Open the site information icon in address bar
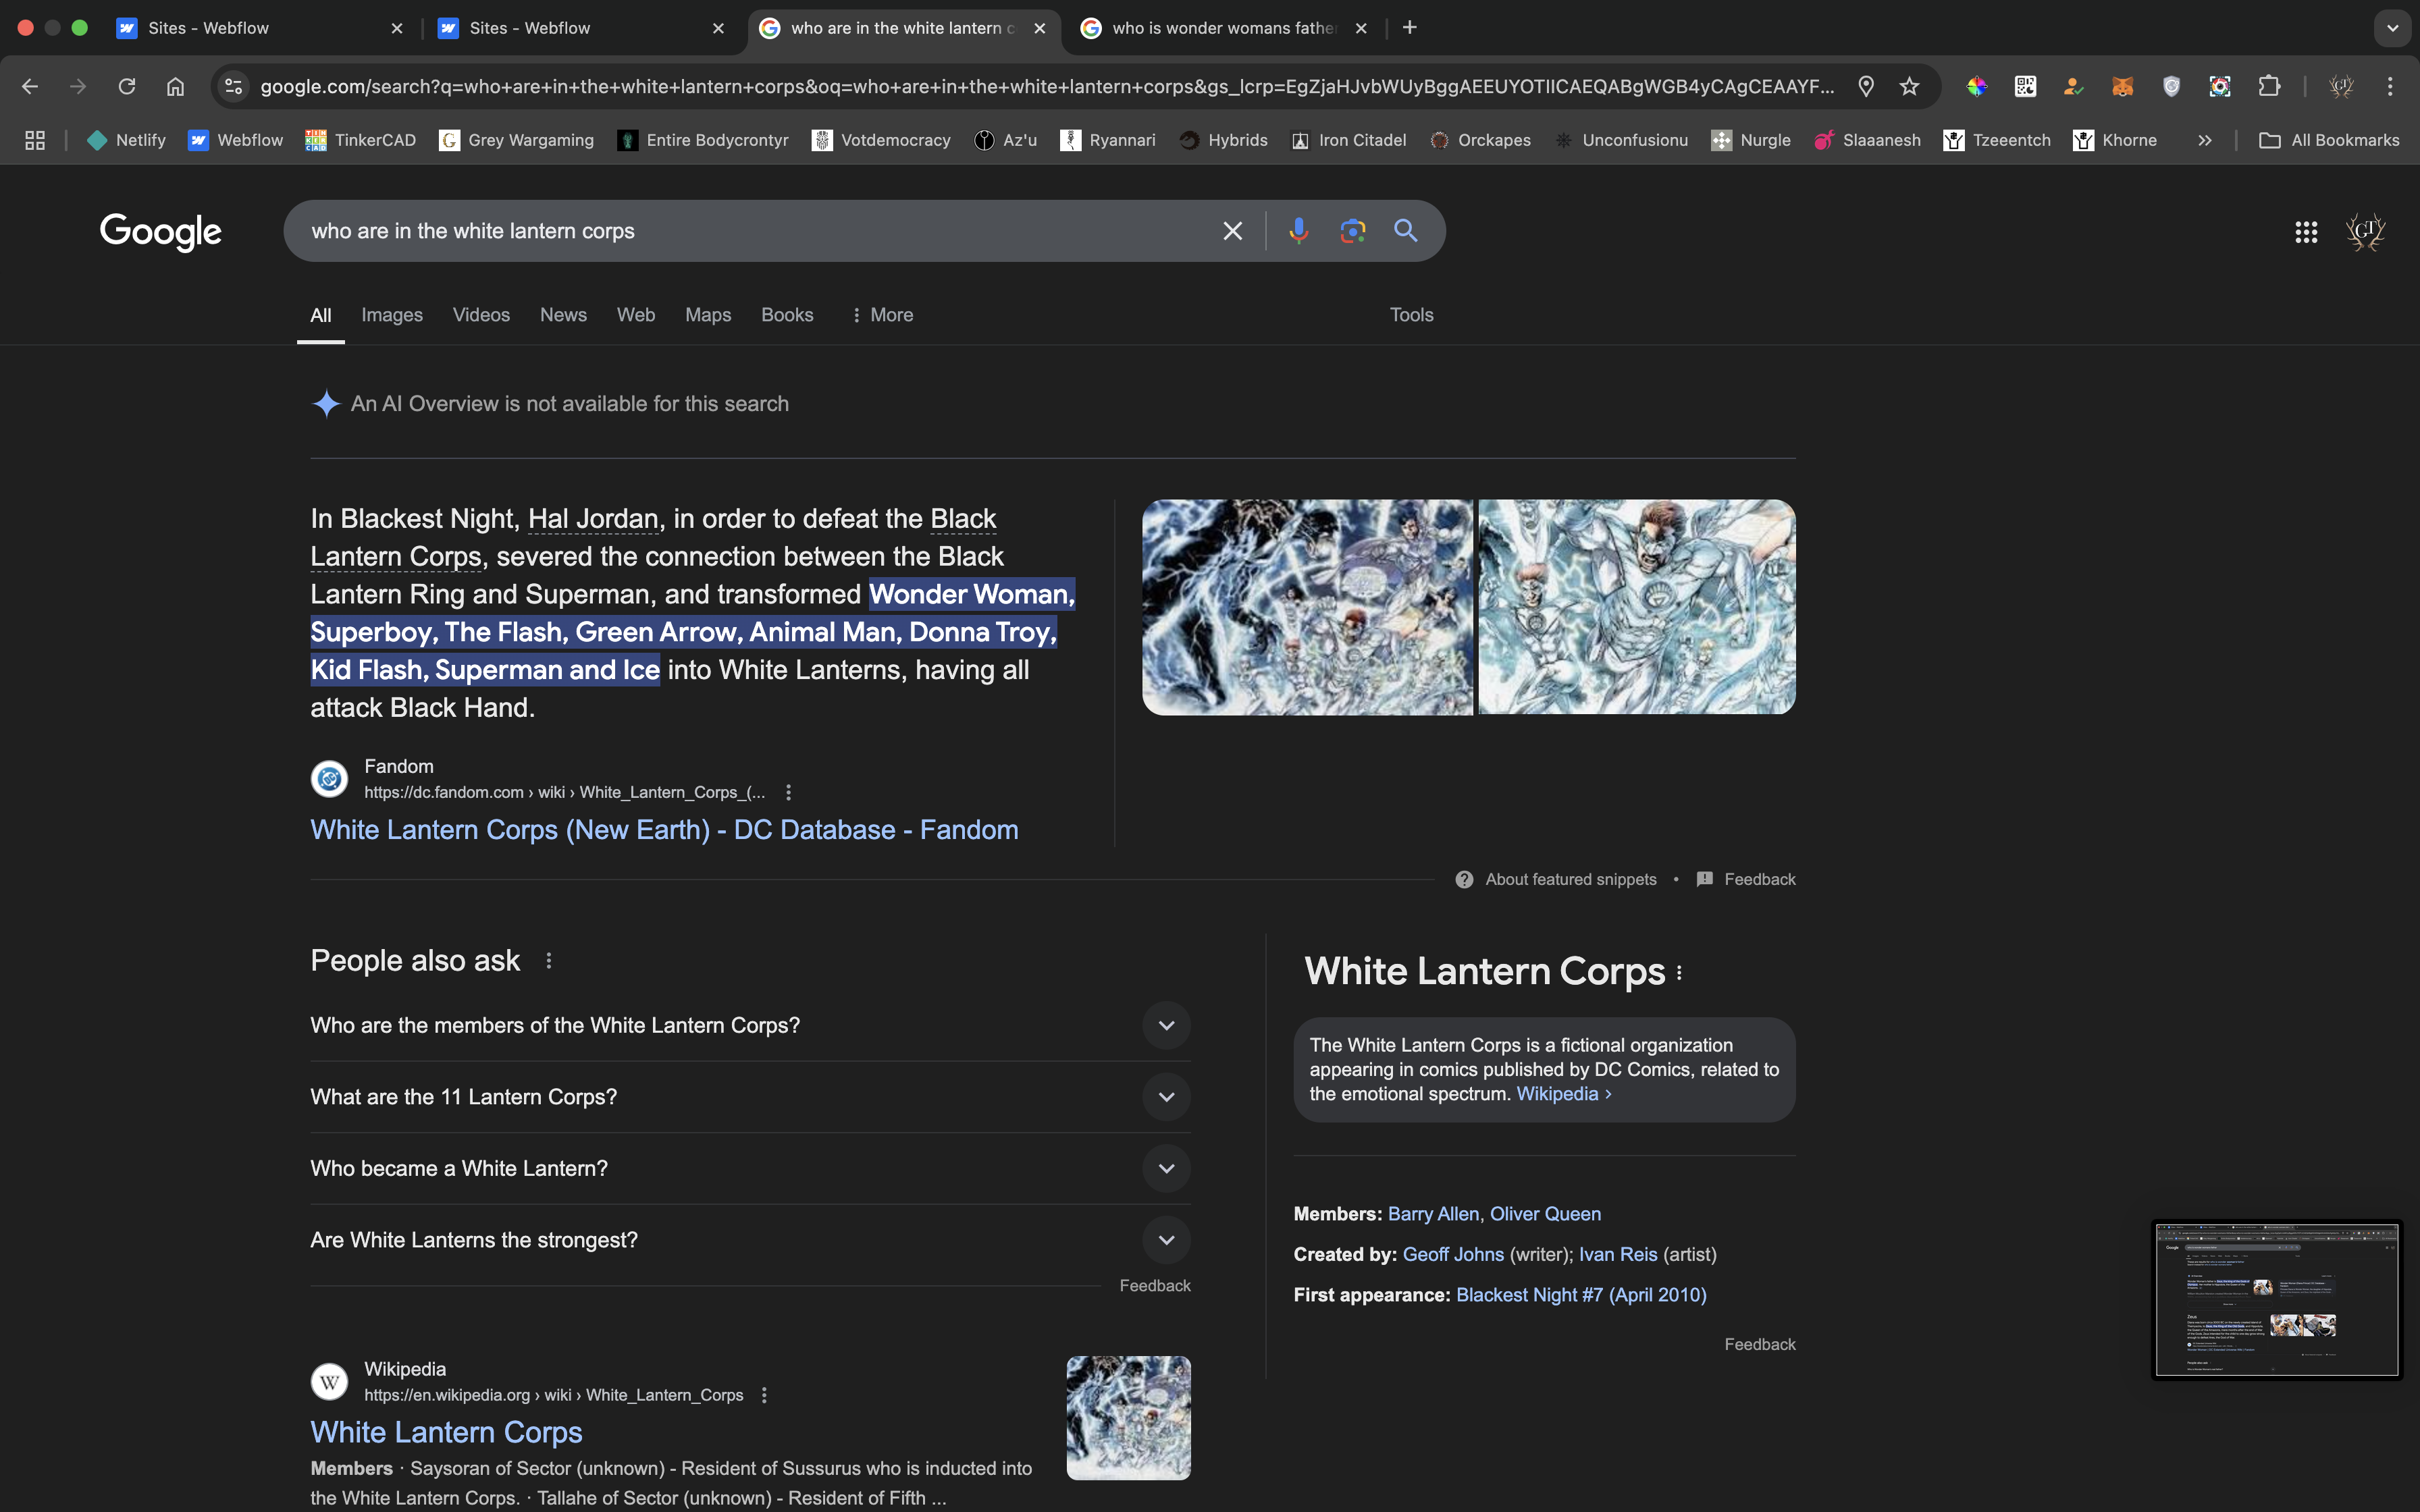 click(234, 87)
